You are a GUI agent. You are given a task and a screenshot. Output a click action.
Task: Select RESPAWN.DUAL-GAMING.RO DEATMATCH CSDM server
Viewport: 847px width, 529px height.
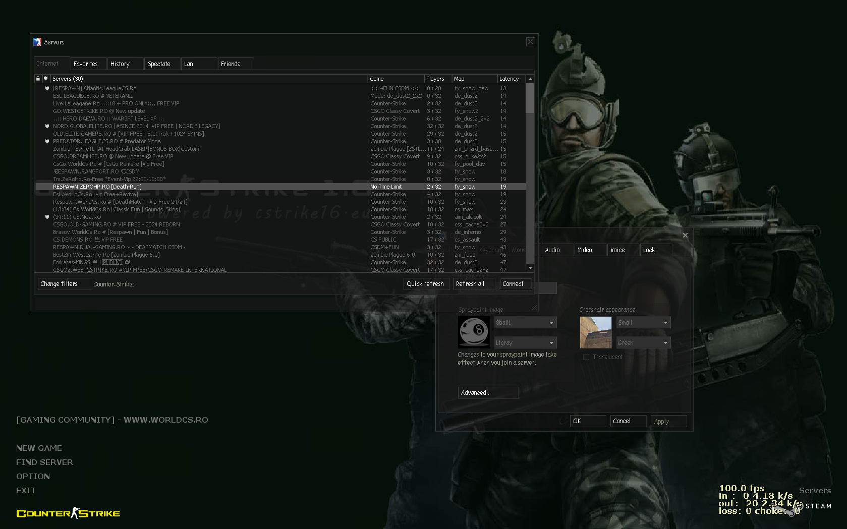click(x=280, y=247)
